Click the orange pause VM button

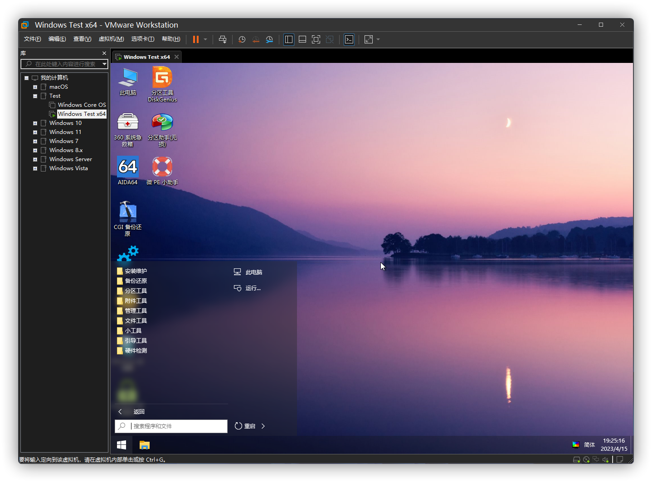(196, 39)
